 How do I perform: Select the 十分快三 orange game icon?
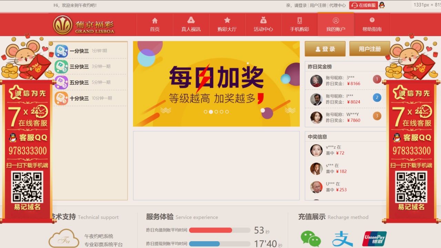[x=61, y=98]
